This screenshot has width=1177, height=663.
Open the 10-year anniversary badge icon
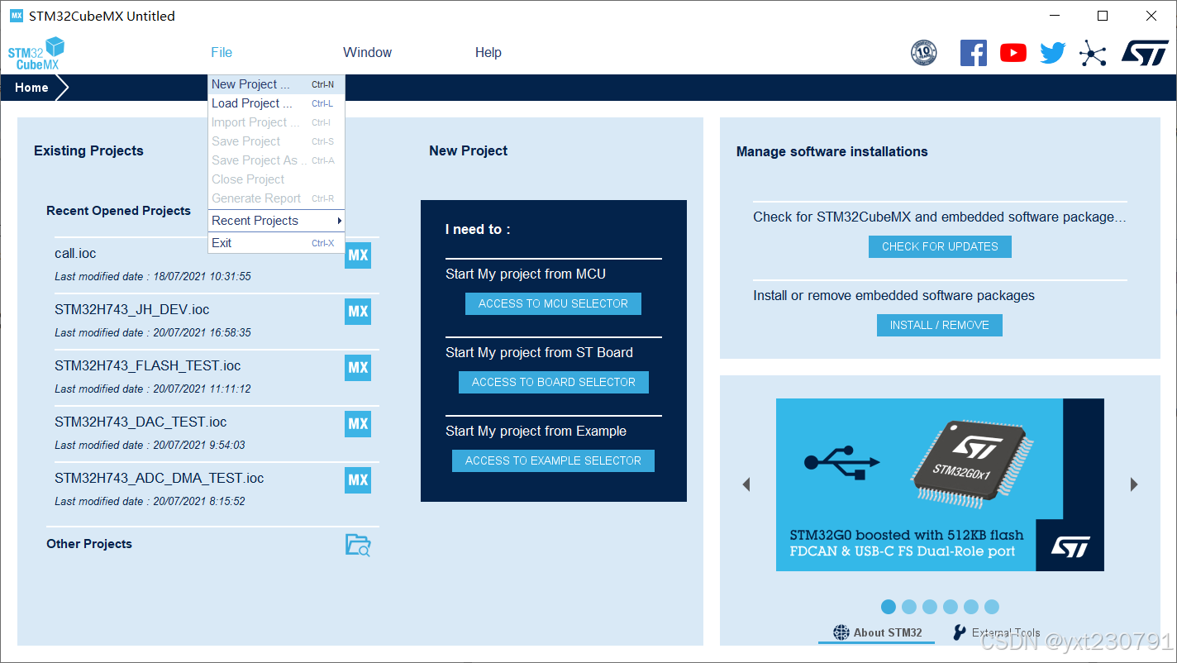pos(923,53)
